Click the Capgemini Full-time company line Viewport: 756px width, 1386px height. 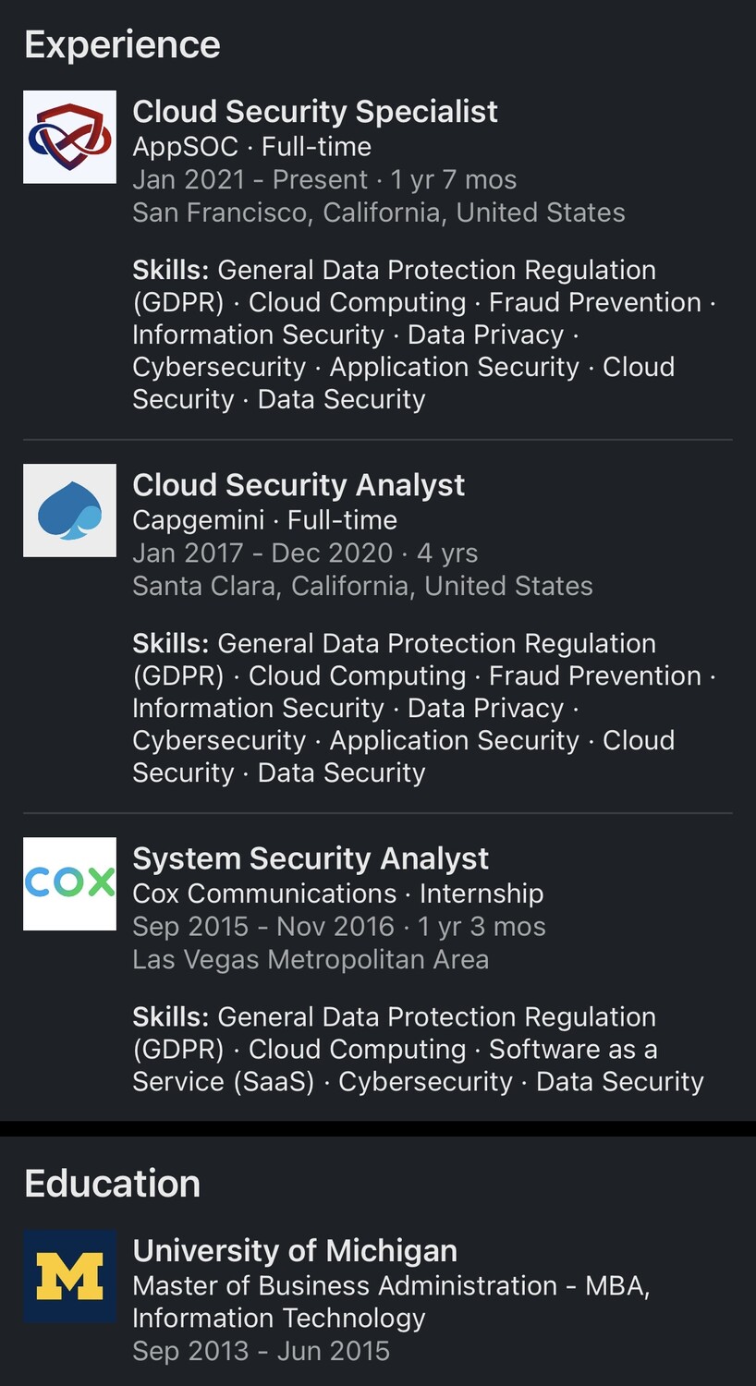click(x=264, y=520)
